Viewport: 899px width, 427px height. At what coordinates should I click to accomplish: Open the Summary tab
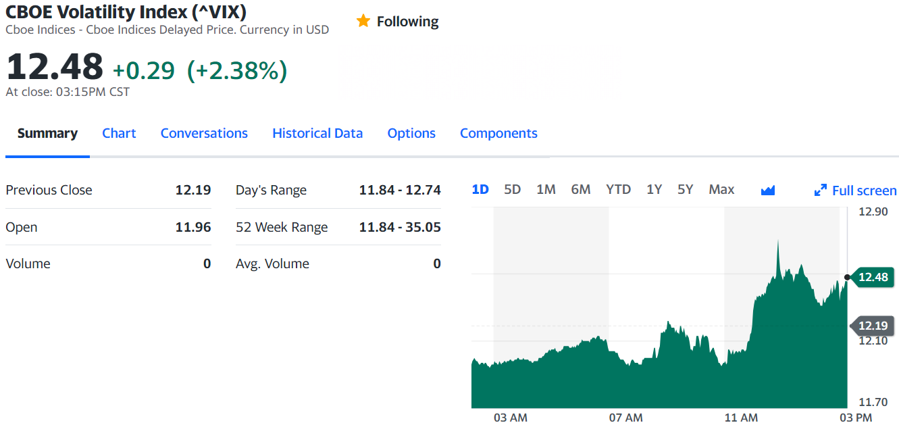tap(47, 133)
